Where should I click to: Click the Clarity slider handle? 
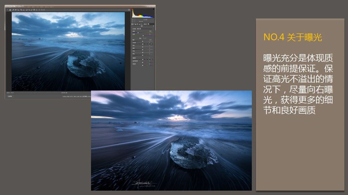pyautogui.click(x=143, y=59)
